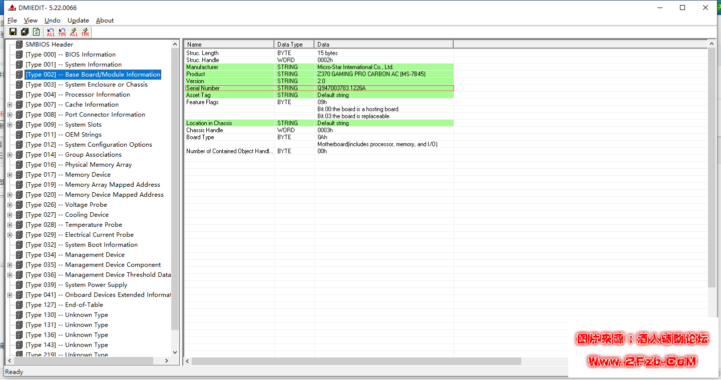Click the green Refresh document toolbar icon

(36, 32)
